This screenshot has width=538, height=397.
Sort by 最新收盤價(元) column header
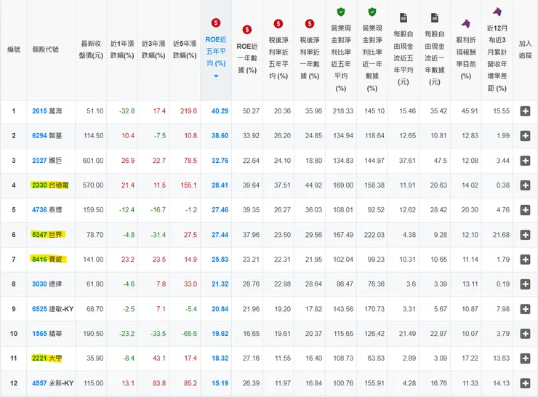click(x=91, y=49)
